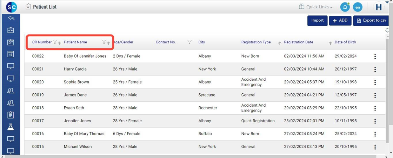Click the Export to csv button
Screen dimensions: 393x158
pos(372,21)
